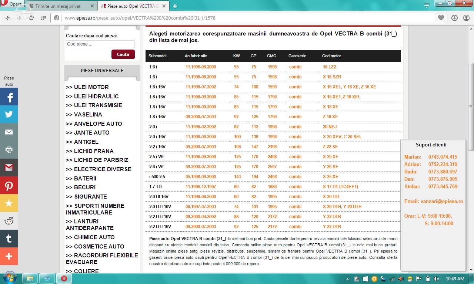
Task: Click the taskbar clock showing 10:49 AM
Action: [455, 279]
